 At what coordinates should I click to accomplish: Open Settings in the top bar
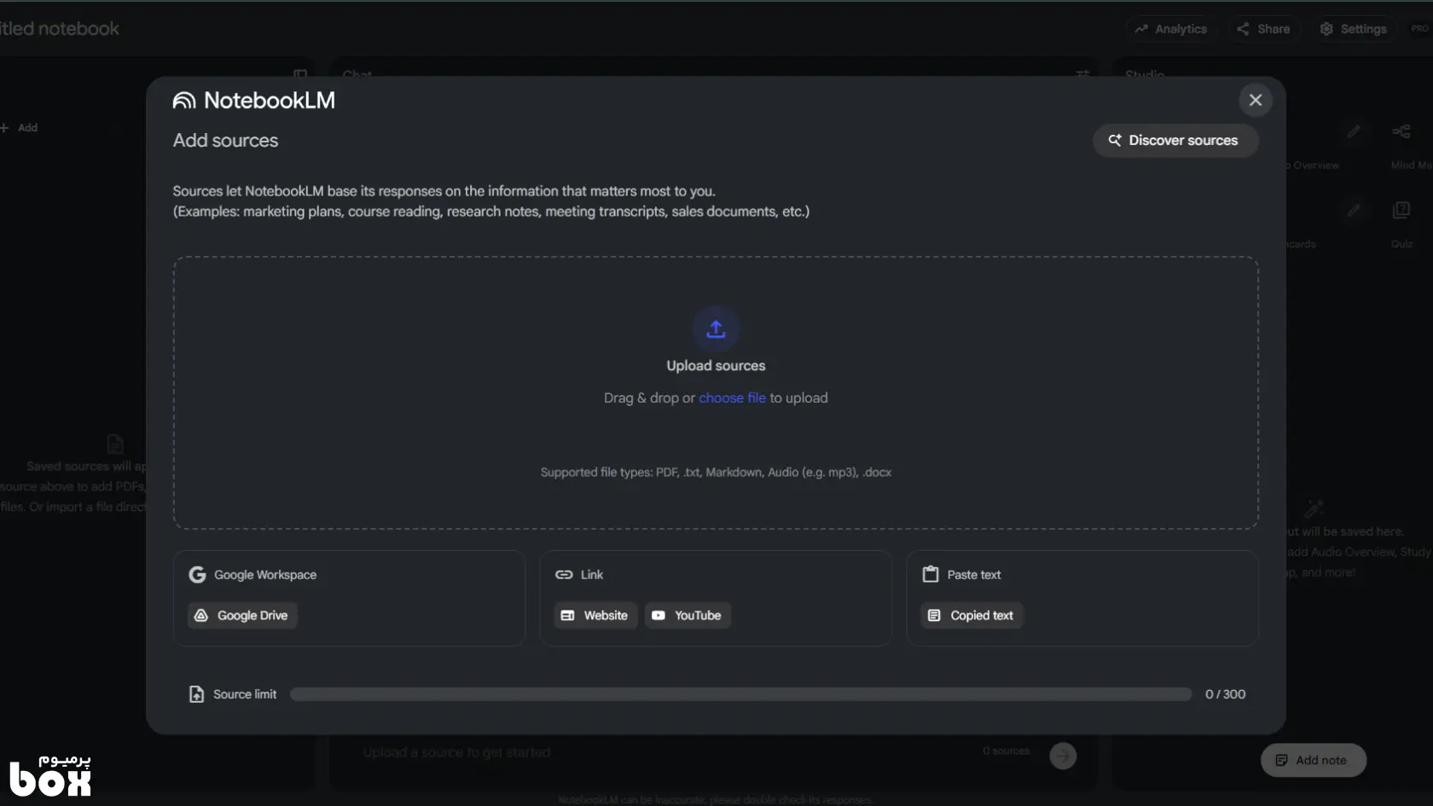pos(1353,29)
